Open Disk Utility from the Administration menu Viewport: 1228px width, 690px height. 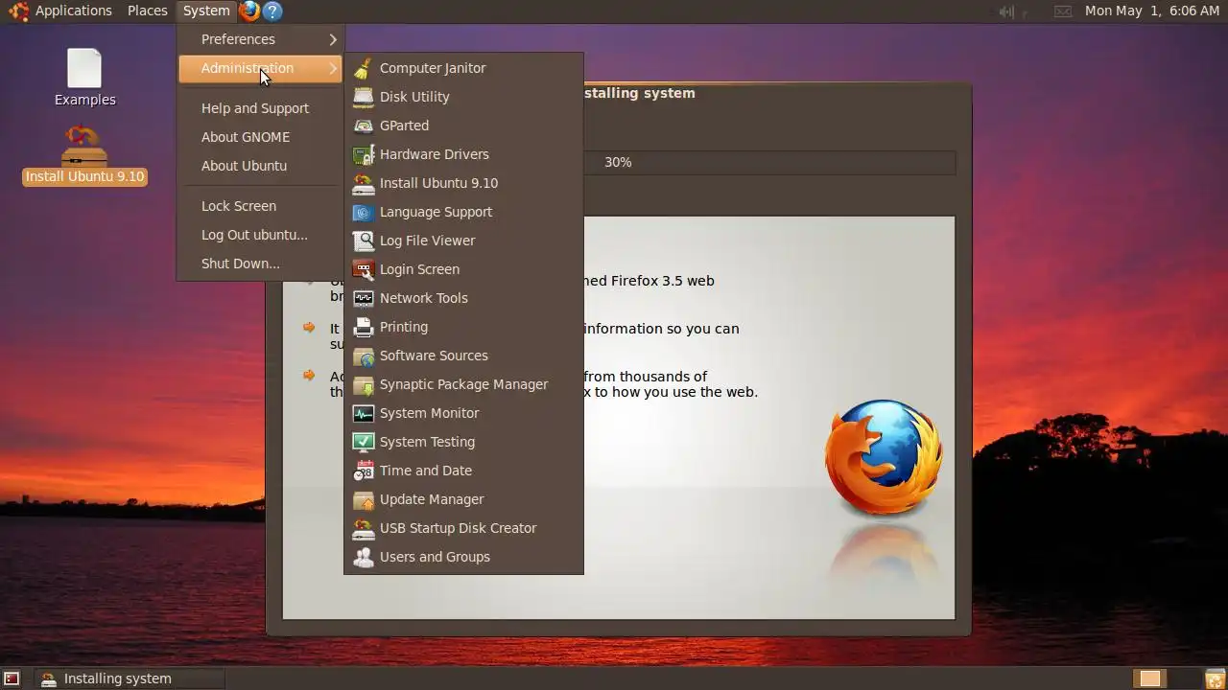(463, 97)
